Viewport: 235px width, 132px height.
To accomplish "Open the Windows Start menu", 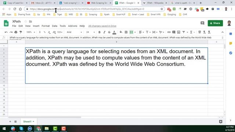I will point(4,129).
